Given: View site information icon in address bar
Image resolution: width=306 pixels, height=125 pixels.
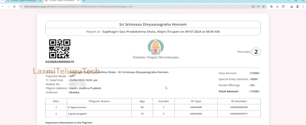Looking at the screenshot, I should (x=21, y=6).
